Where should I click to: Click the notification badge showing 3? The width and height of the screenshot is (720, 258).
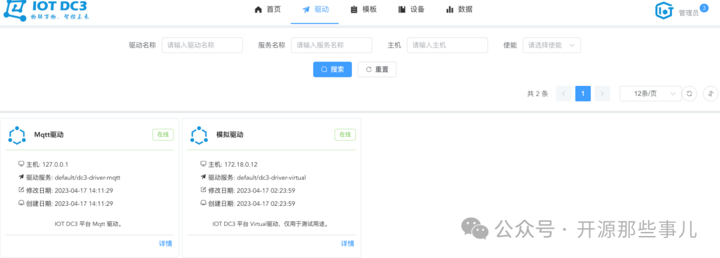(704, 8)
